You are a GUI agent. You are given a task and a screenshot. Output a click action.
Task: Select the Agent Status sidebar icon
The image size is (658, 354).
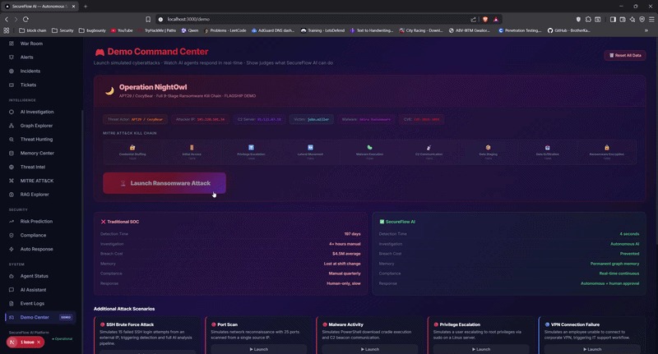(12, 276)
